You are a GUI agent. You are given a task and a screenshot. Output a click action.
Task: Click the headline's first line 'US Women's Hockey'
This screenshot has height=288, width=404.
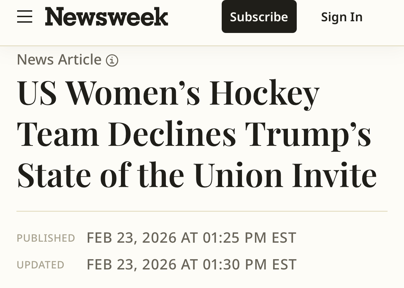pyautogui.click(x=168, y=93)
